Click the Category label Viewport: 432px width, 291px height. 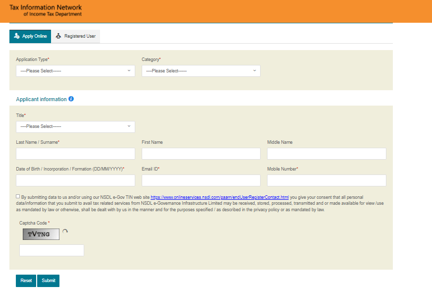[x=151, y=59]
